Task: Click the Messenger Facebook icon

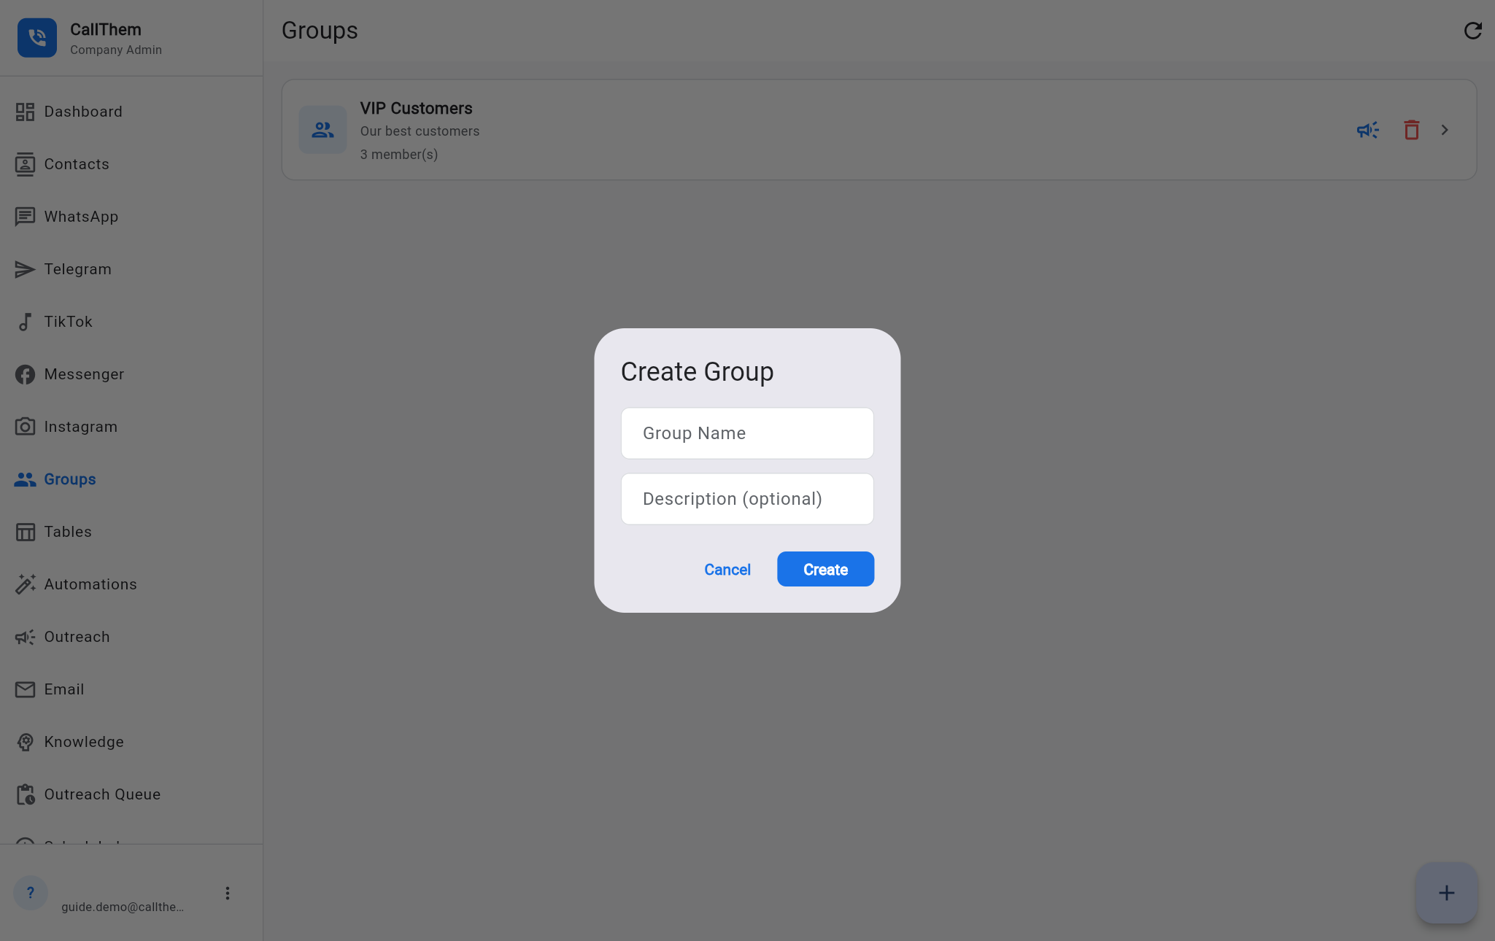Action: coord(25,374)
